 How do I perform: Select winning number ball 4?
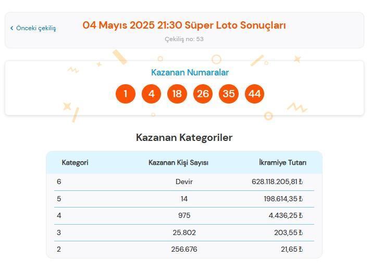pos(151,94)
